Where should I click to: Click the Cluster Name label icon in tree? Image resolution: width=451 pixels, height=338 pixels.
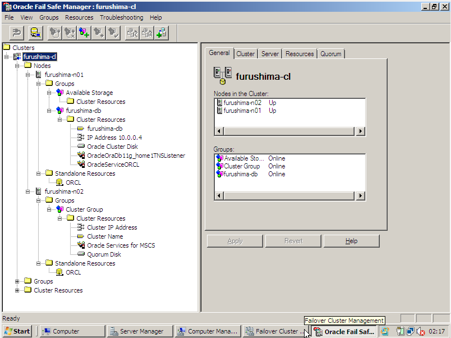click(x=81, y=236)
